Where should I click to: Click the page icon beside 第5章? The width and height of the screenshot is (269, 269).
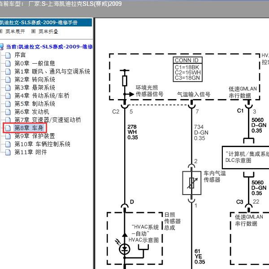(x=8, y=104)
